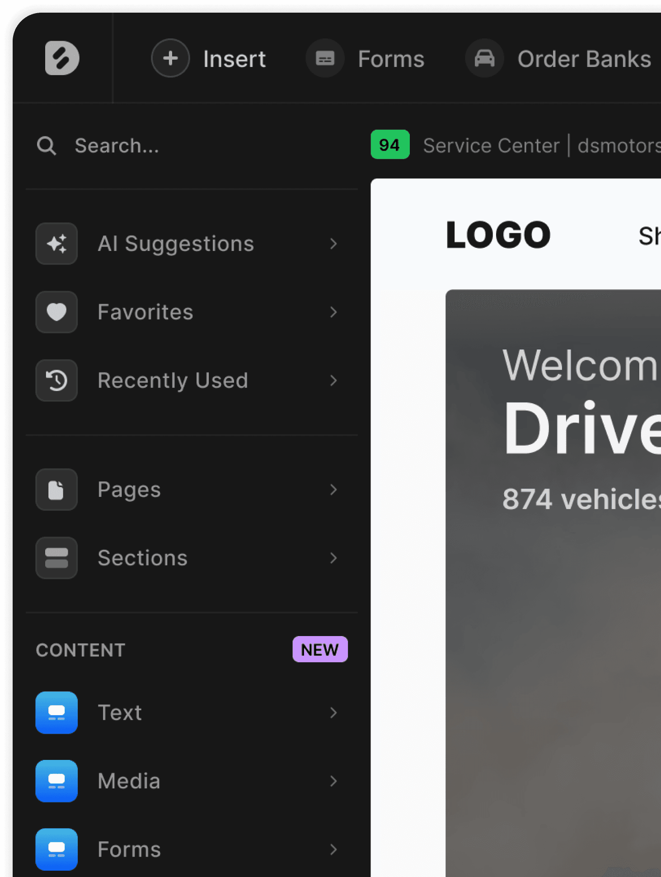Click the Pages document icon
This screenshot has height=877, width=661.
56,490
